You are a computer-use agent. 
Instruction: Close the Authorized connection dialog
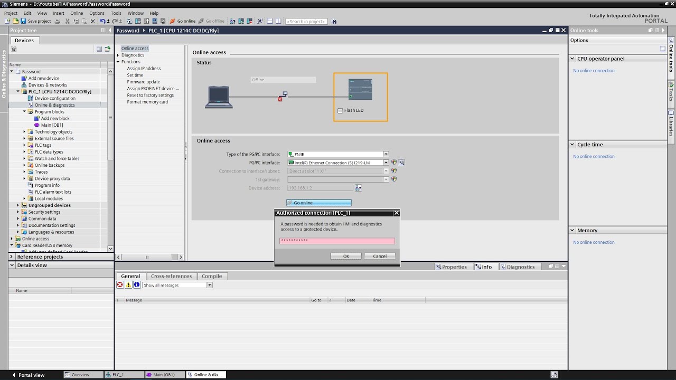pyautogui.click(x=397, y=213)
